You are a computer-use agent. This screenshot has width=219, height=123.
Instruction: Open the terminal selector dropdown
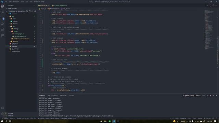coord(192,96)
